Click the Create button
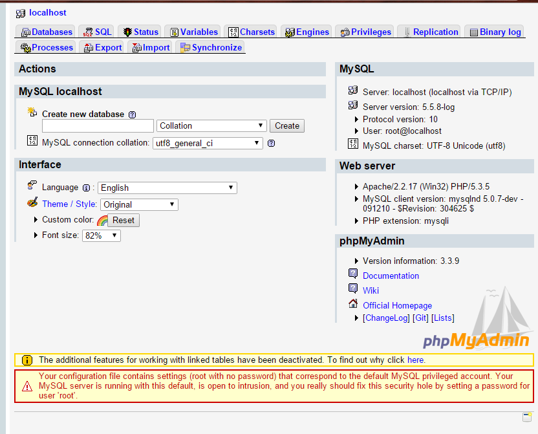The image size is (538, 434). 286,125
